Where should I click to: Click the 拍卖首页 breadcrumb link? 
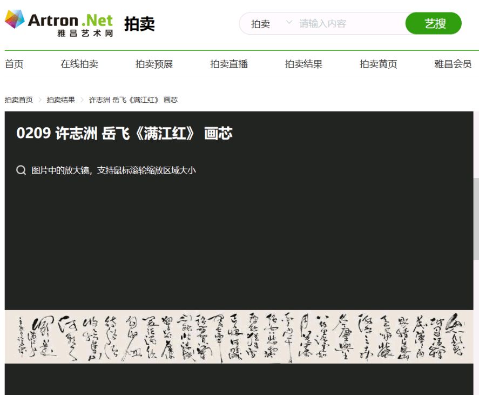coord(19,100)
